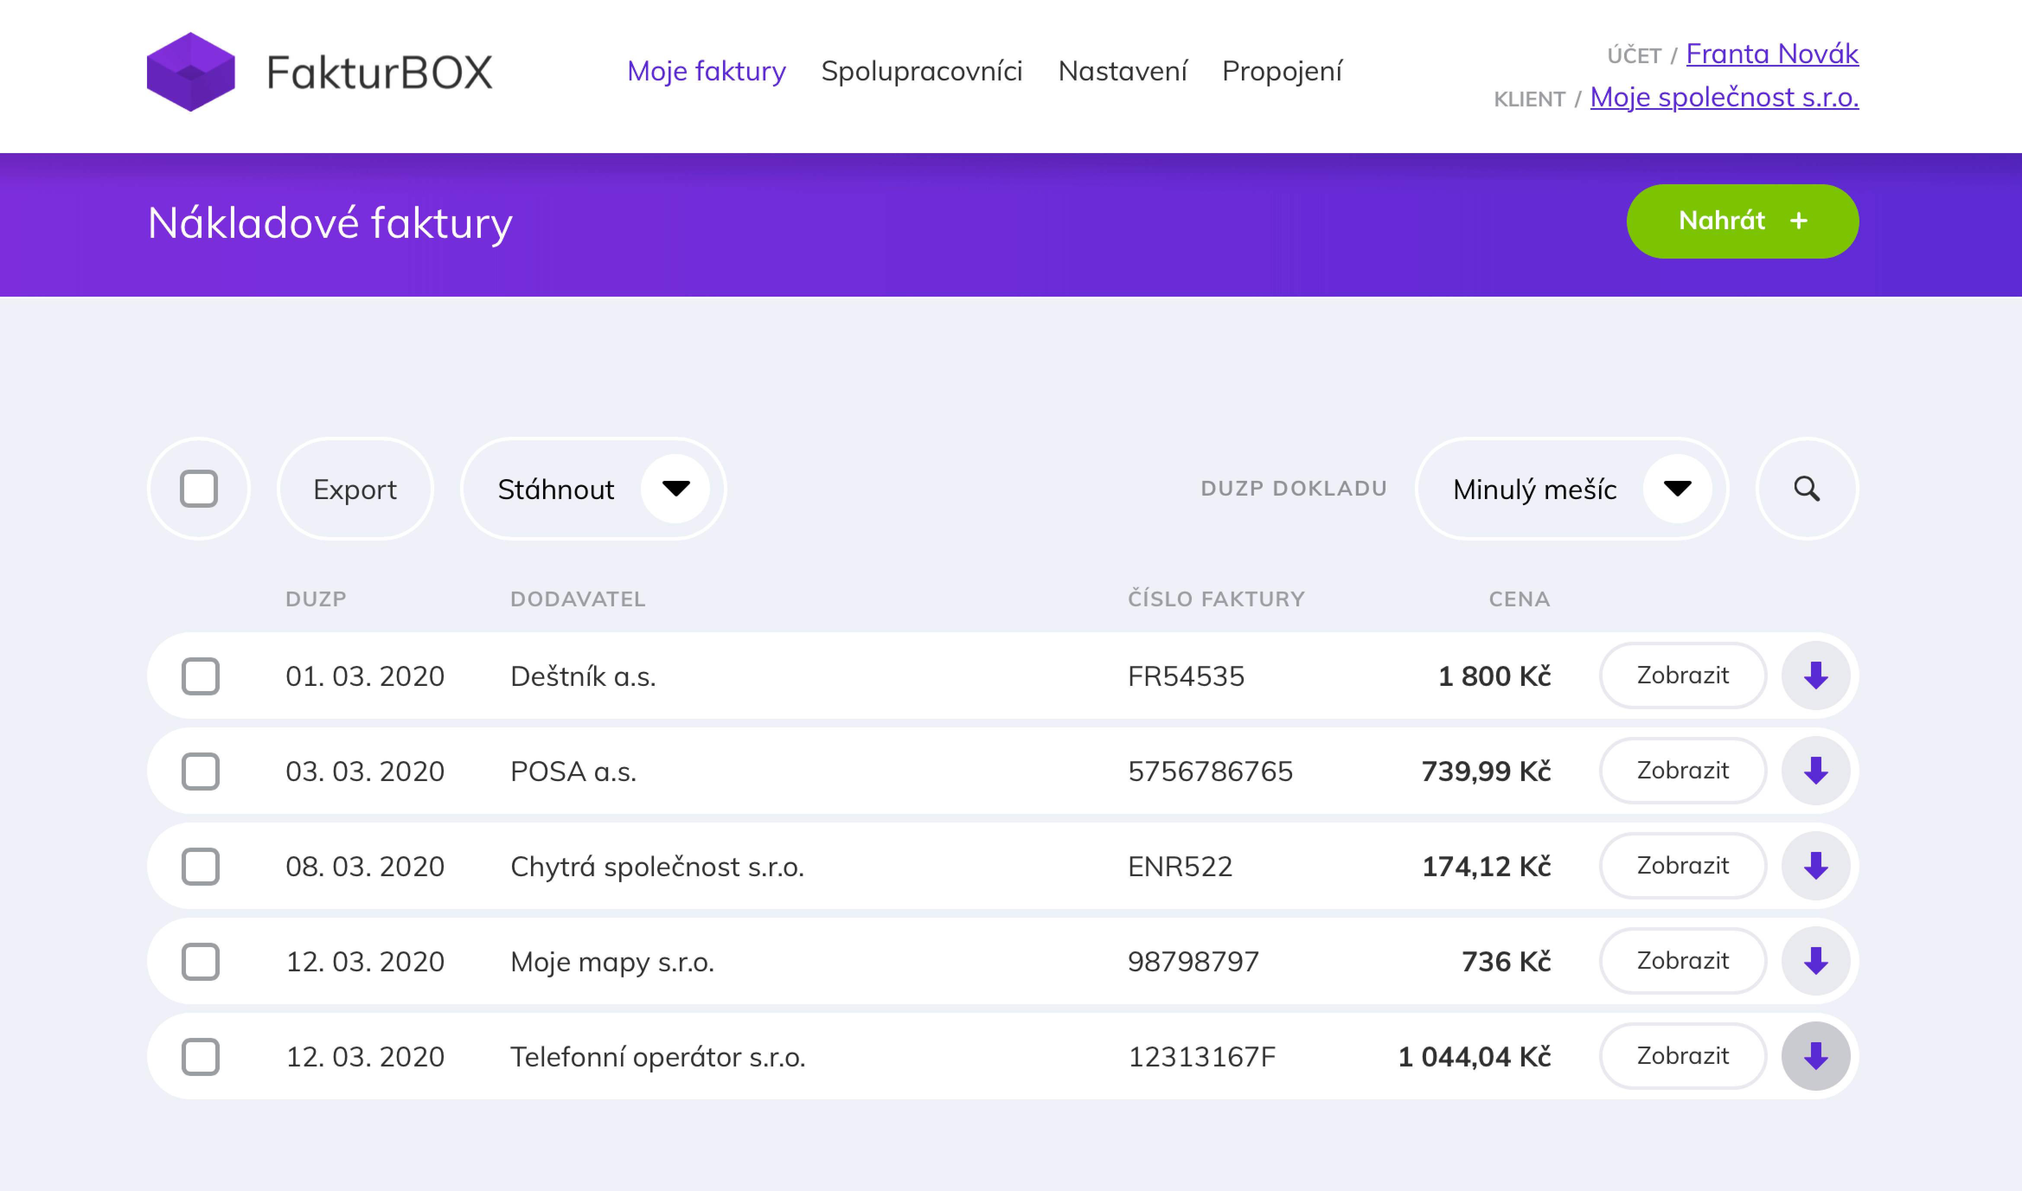Open the Nastavení menu item
This screenshot has width=2022, height=1191.
tap(1123, 71)
